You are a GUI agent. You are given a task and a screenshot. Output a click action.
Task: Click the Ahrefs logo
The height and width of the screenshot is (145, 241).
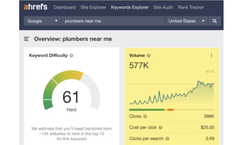point(36,7)
